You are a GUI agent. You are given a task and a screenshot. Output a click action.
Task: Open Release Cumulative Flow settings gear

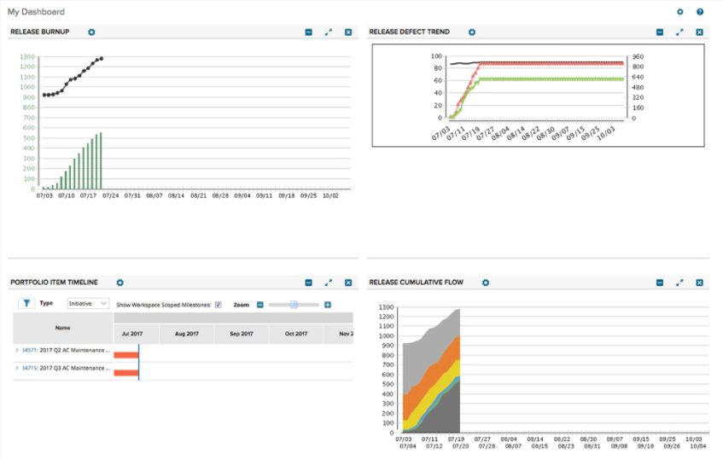click(x=485, y=282)
